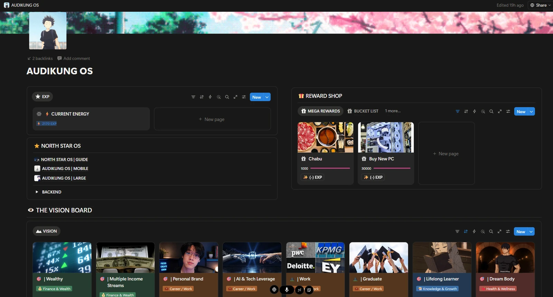Open Reward Shop view settings icon

[508, 111]
